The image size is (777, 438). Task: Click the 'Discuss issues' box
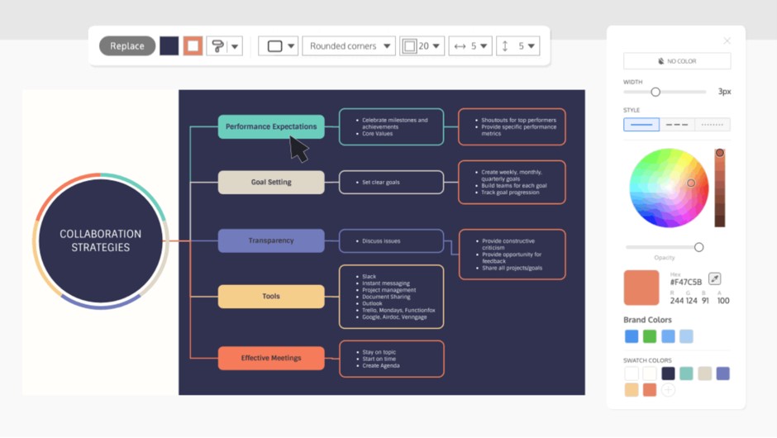pyautogui.click(x=392, y=240)
